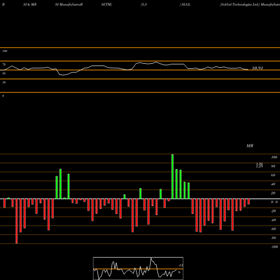Click the tallest green bar reaching 100

(172, 176)
